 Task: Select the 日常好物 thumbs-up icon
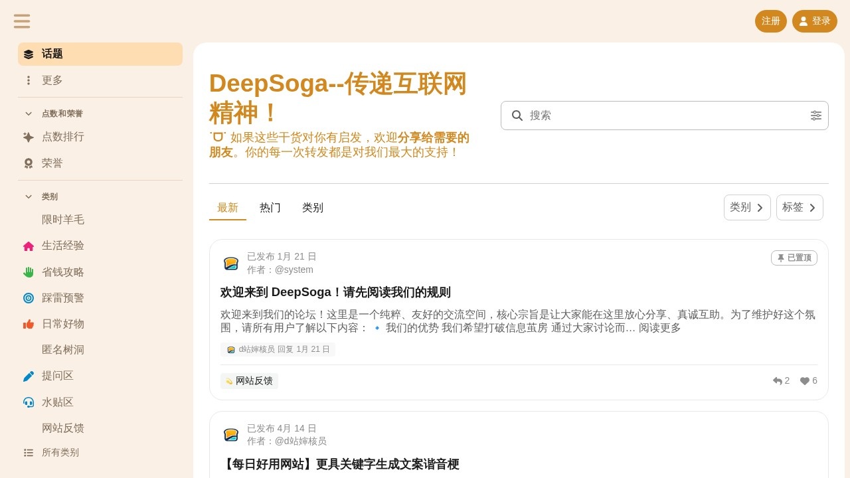29,324
